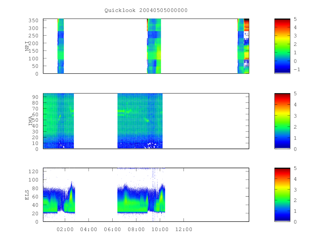This screenshot has width=332, height=249.
Task: Click the NPI data strip near 09:00
Action: pyautogui.click(x=154, y=46)
